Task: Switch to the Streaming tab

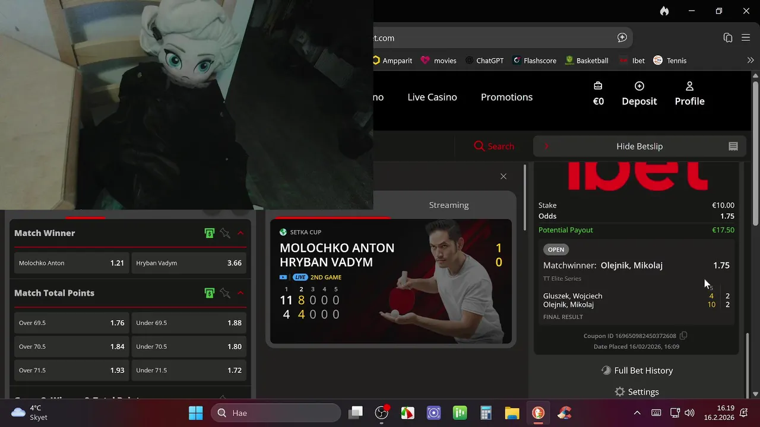Action: coord(449,205)
